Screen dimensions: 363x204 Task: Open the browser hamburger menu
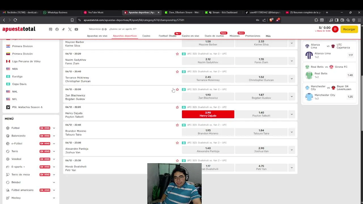[x=359, y=20]
